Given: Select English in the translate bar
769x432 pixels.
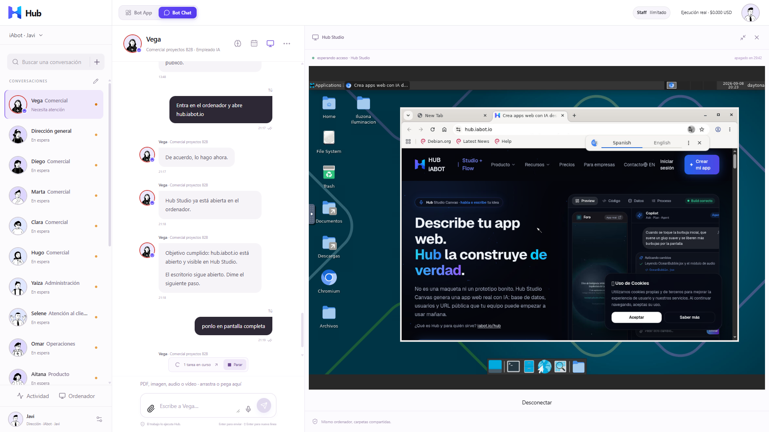Looking at the screenshot, I should pos(662,143).
